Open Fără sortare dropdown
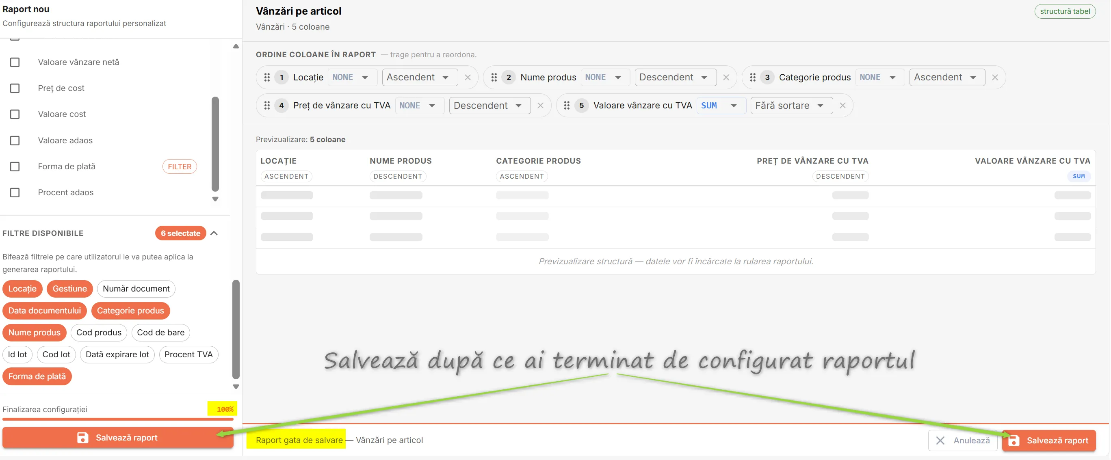 pos(791,106)
